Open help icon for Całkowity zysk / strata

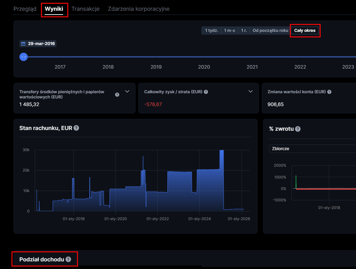click(206, 92)
